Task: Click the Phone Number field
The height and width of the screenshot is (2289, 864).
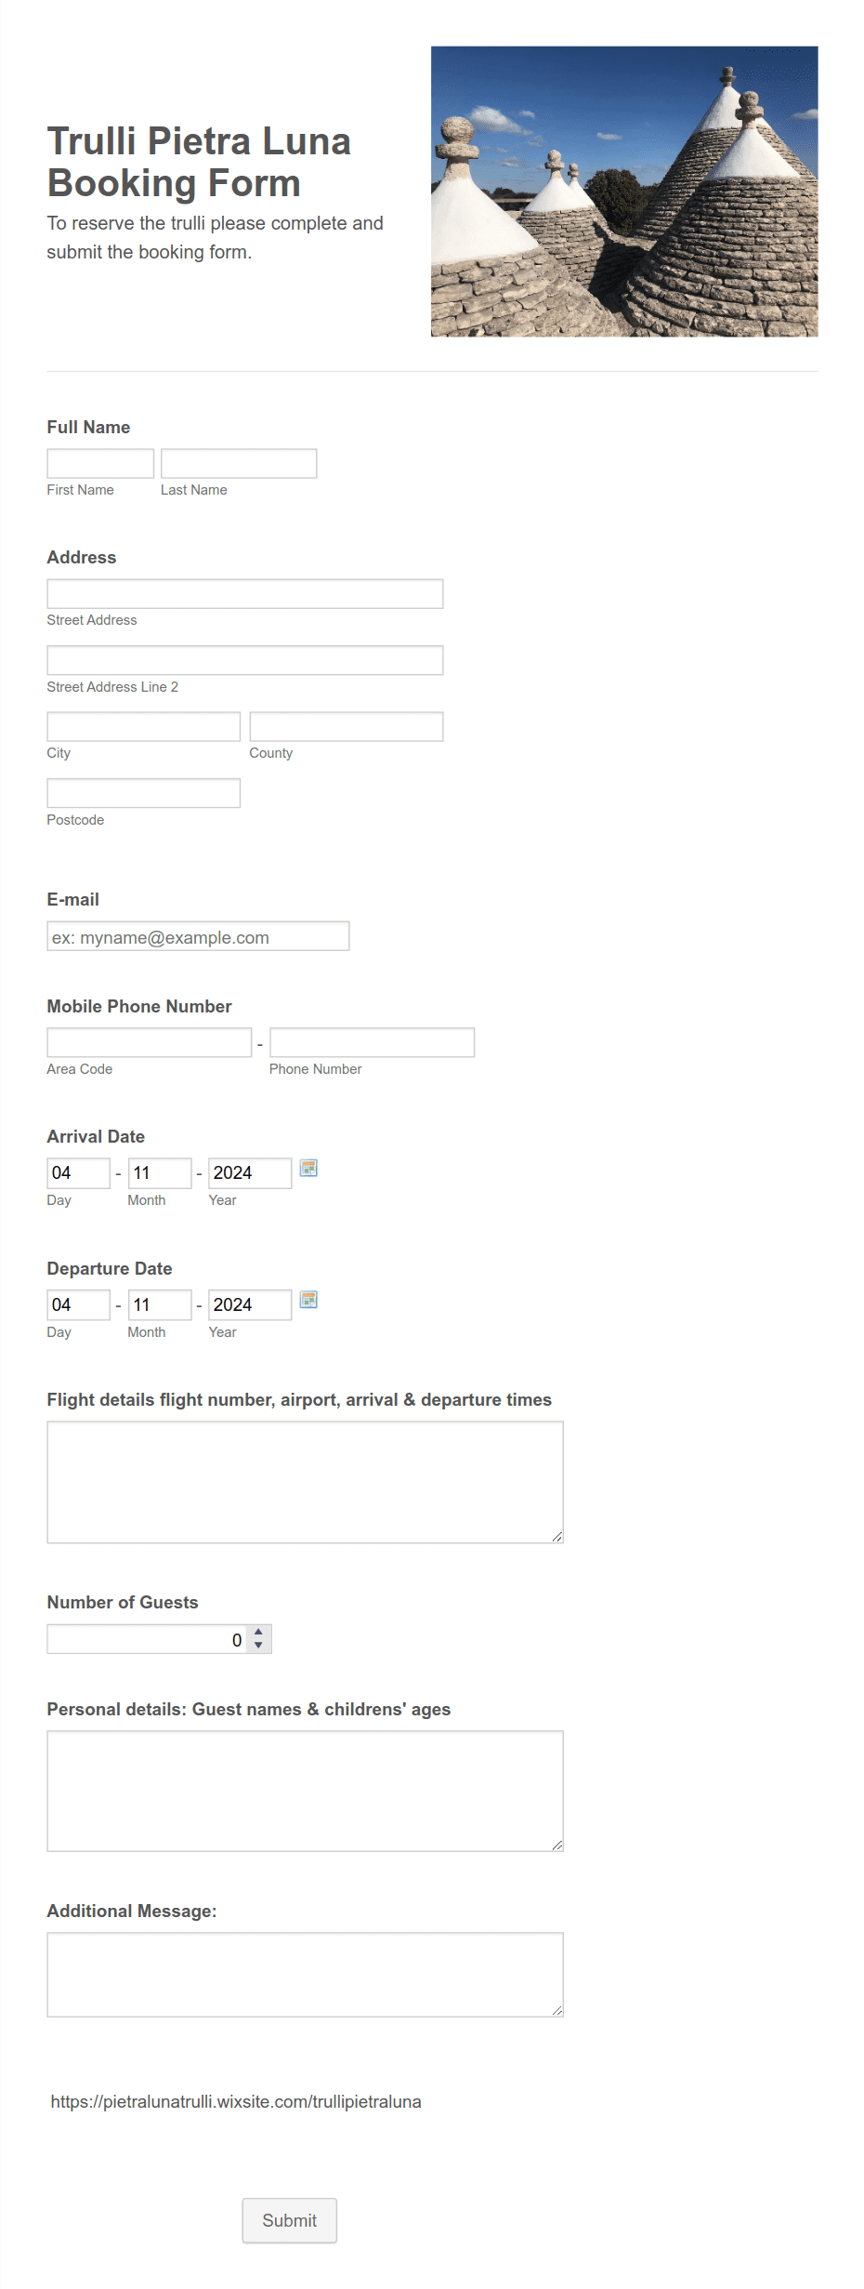Action: pos(373,1043)
